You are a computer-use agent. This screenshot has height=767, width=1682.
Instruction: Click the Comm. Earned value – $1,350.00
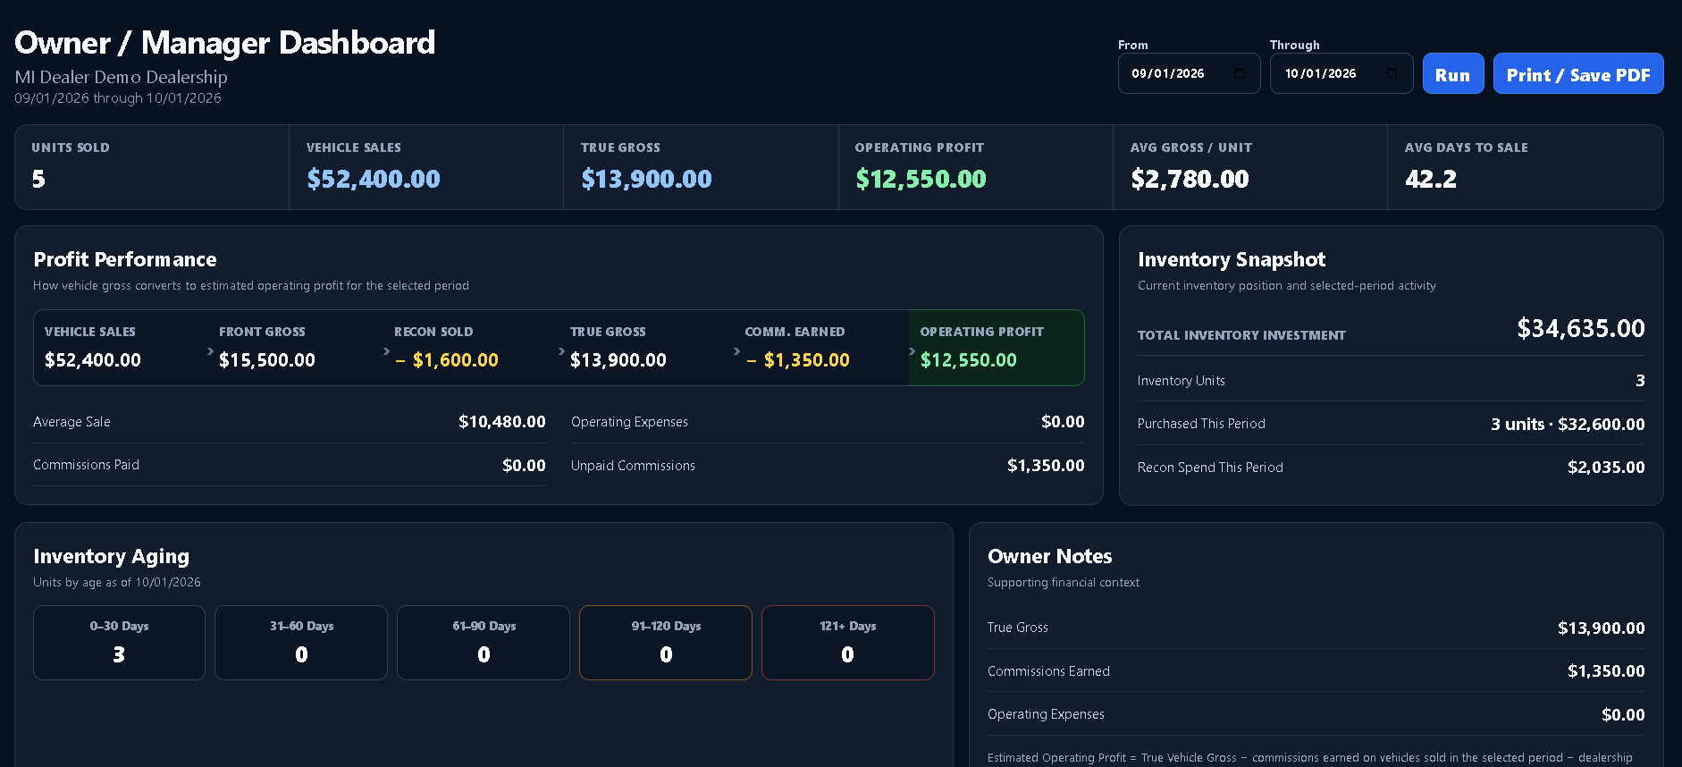(x=798, y=360)
